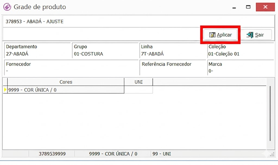Click the window resize grip in status bar
The image size is (278, 165).
click(272, 155)
